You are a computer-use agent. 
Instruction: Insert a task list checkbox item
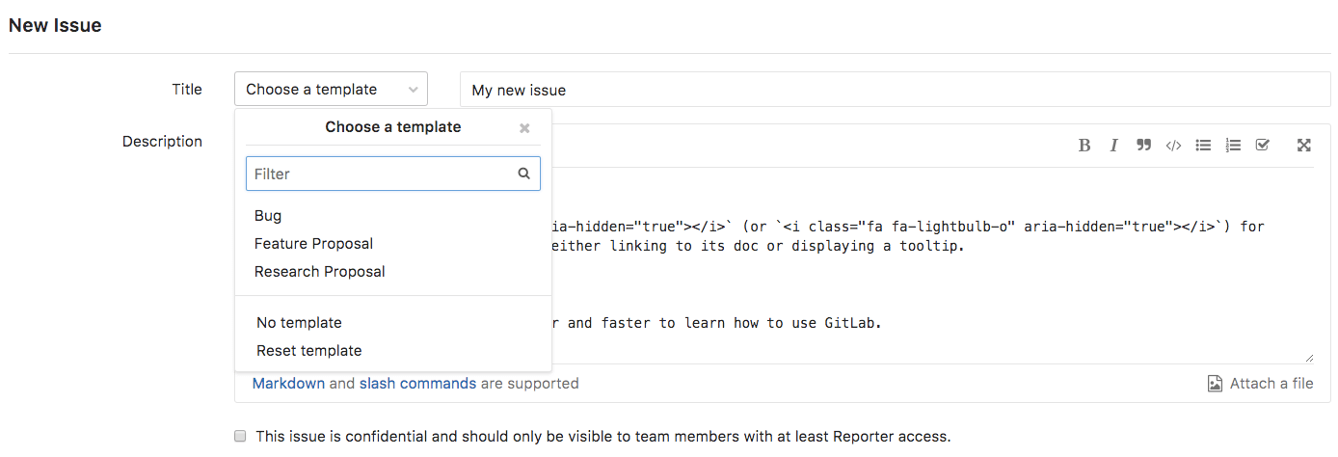1263,146
